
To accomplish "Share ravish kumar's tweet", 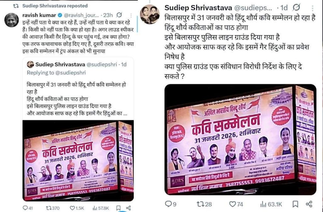I will point(128,208).
